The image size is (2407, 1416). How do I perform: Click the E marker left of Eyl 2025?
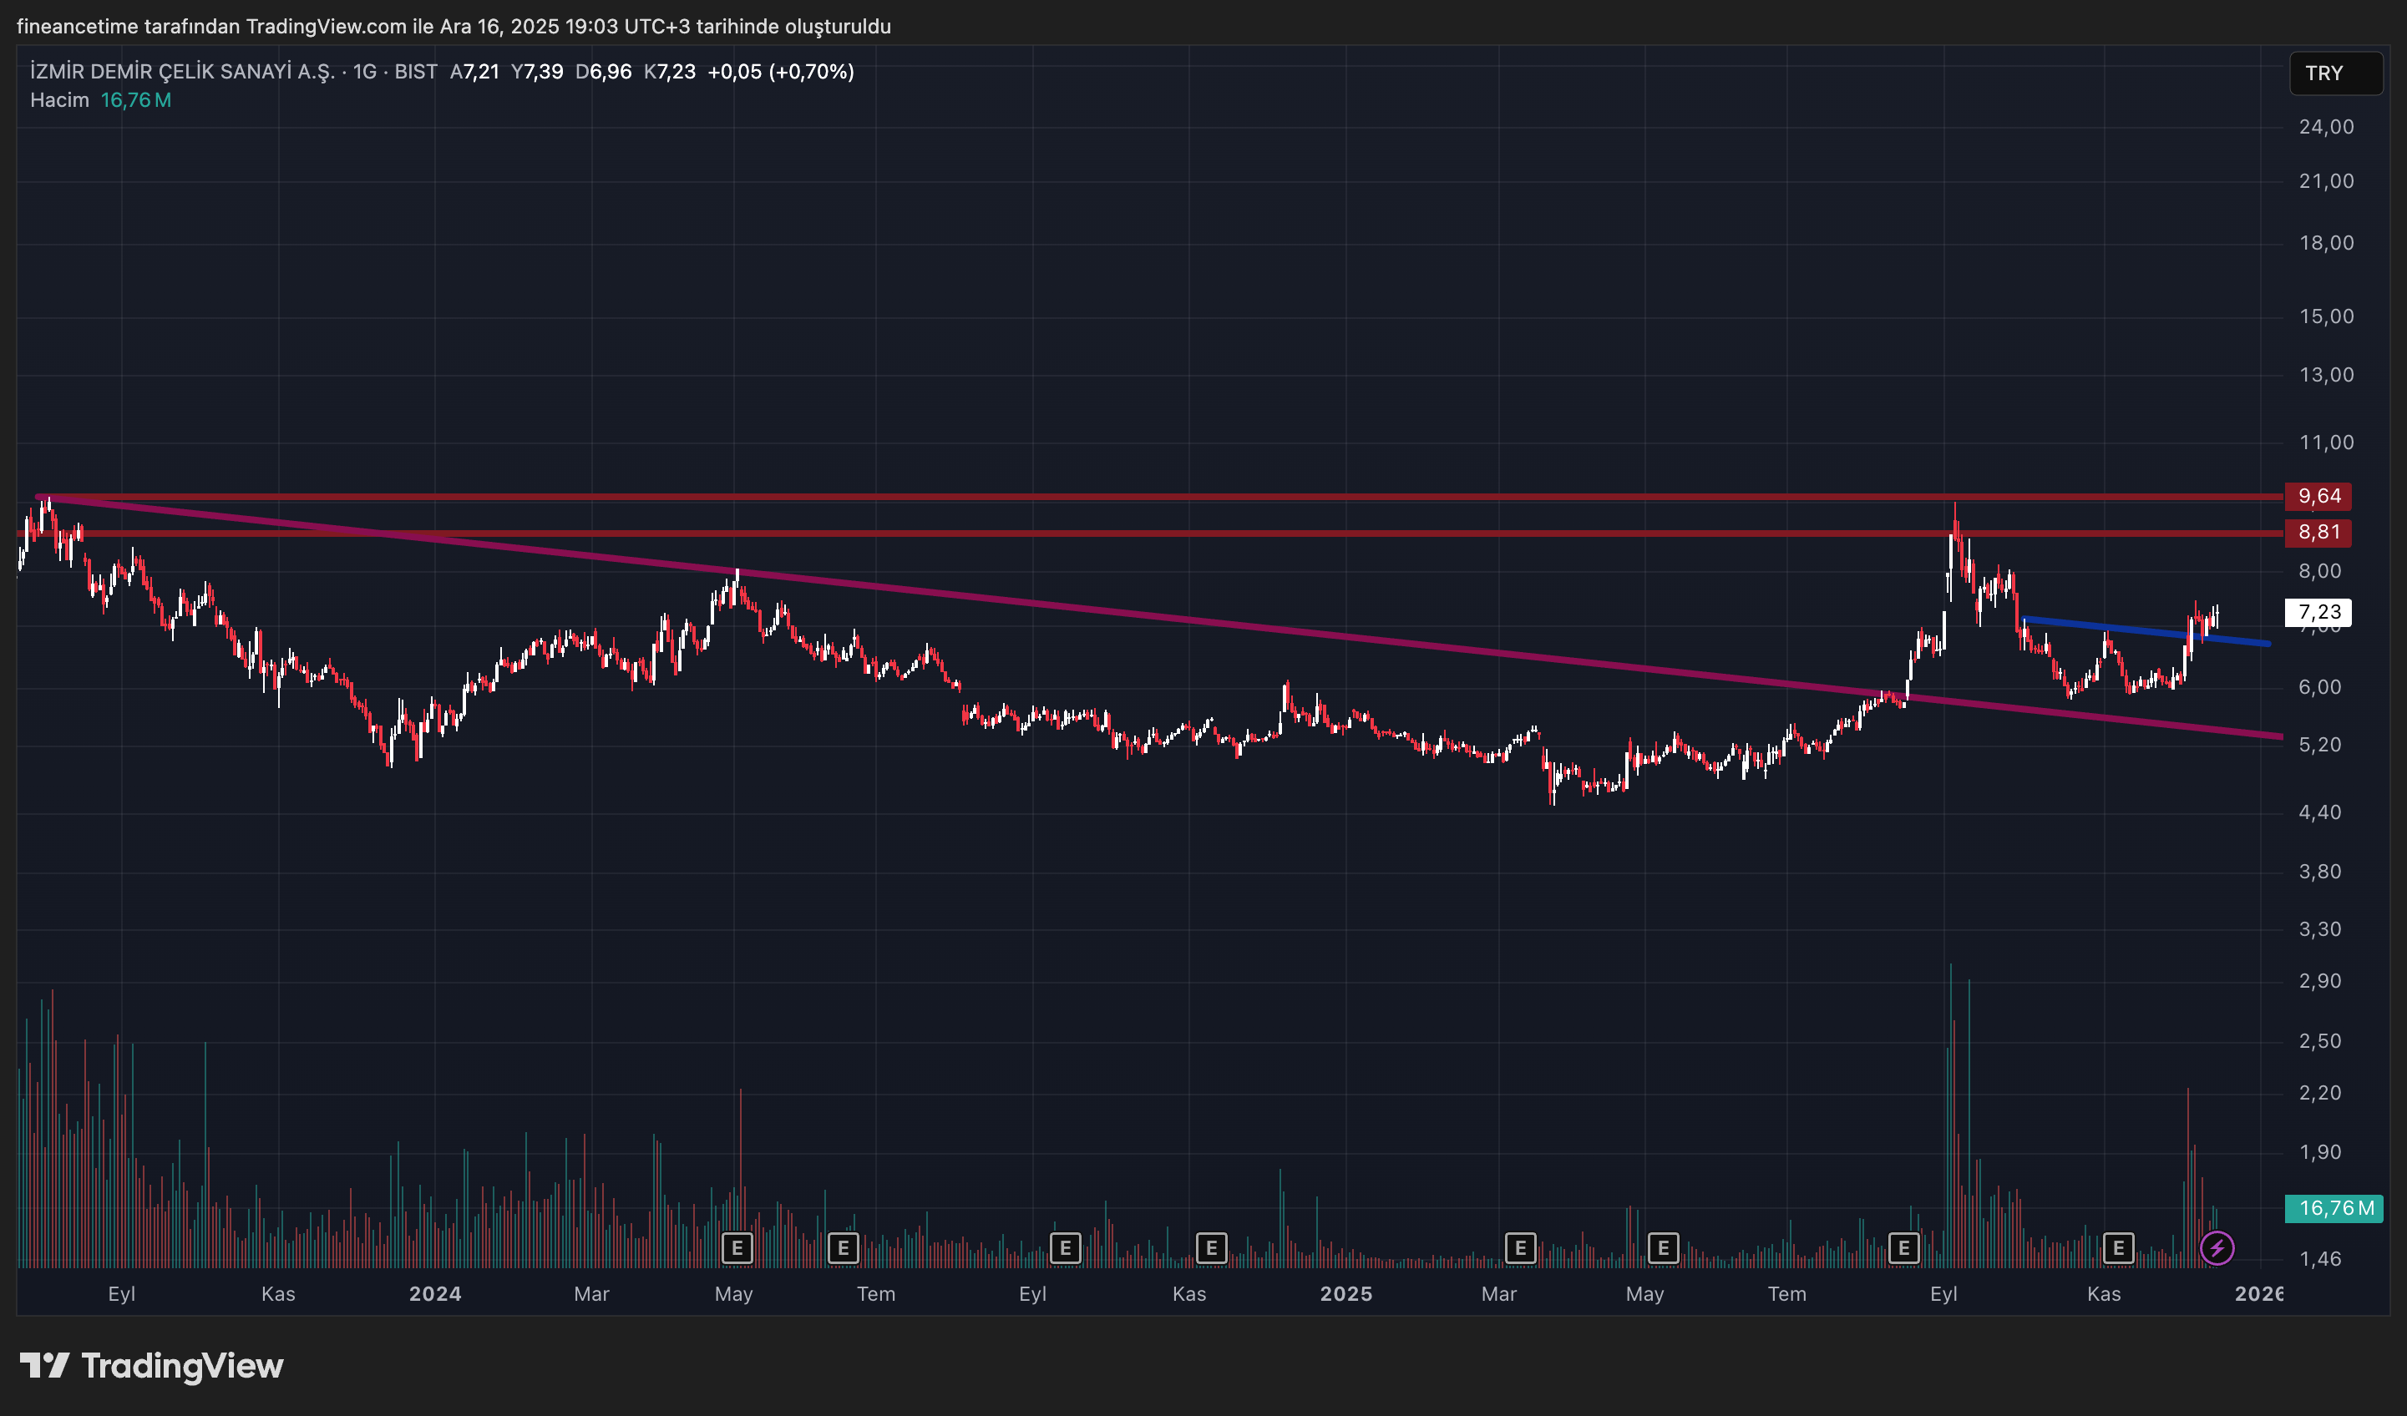pos(1903,1247)
